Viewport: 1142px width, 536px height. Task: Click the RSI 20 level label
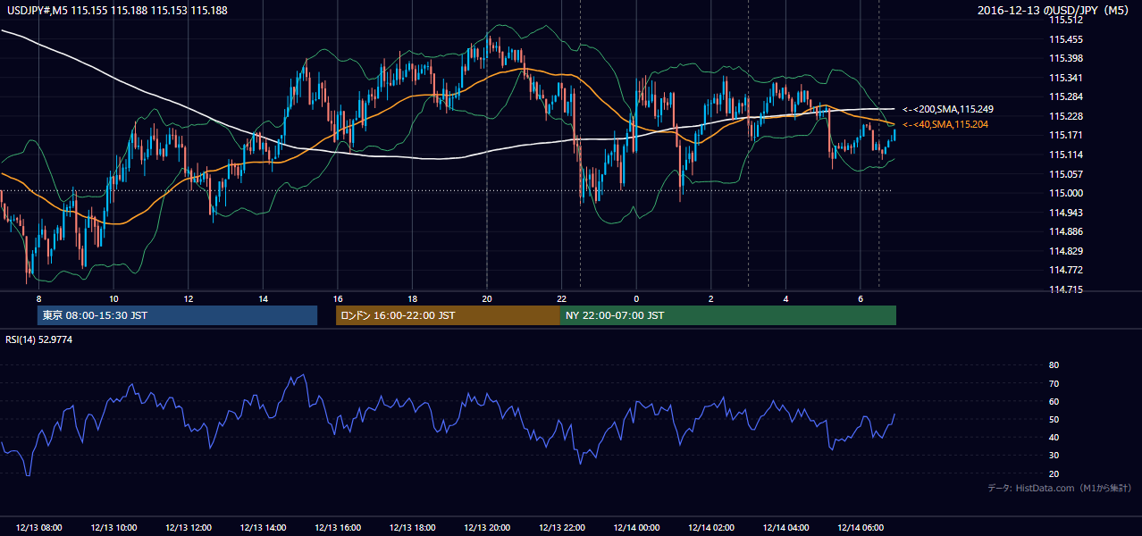pos(1054,473)
